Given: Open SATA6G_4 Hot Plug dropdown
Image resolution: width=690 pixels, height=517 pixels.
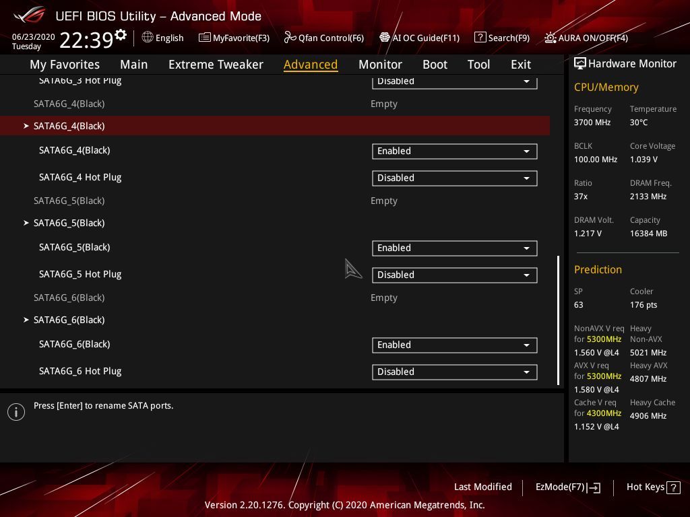Looking at the screenshot, I should pos(454,178).
